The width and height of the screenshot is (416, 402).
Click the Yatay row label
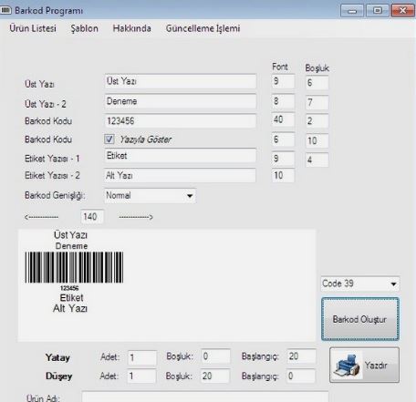(57, 357)
